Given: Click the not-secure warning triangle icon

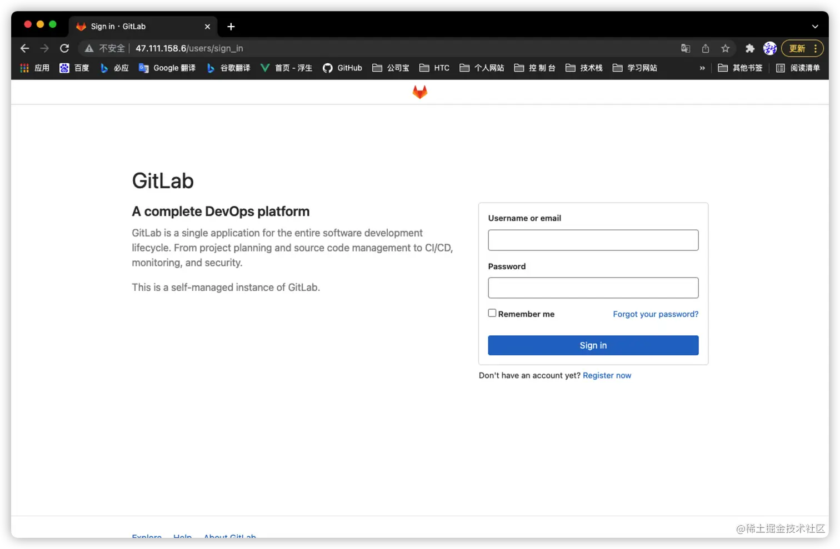Looking at the screenshot, I should coord(89,48).
